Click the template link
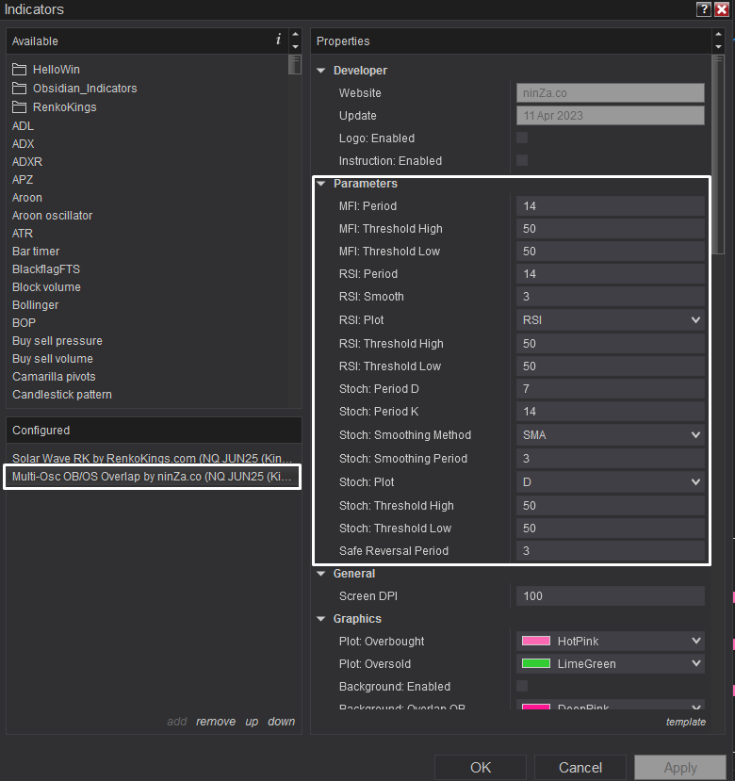This screenshot has width=735, height=781. click(686, 722)
